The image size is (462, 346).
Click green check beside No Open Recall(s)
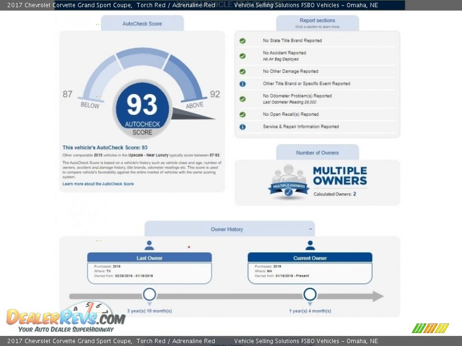243,114
